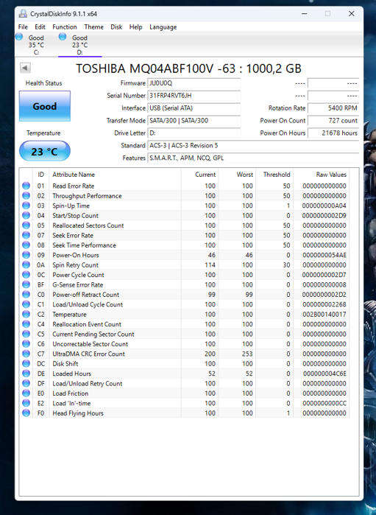Screen dimensions: 376x515
Task: Open the Disk menu
Action: pos(116,27)
